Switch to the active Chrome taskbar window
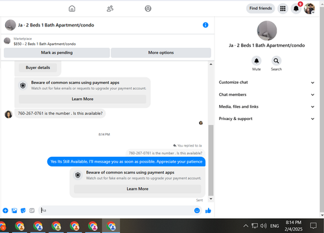The width and height of the screenshot is (324, 233). tap(111, 226)
